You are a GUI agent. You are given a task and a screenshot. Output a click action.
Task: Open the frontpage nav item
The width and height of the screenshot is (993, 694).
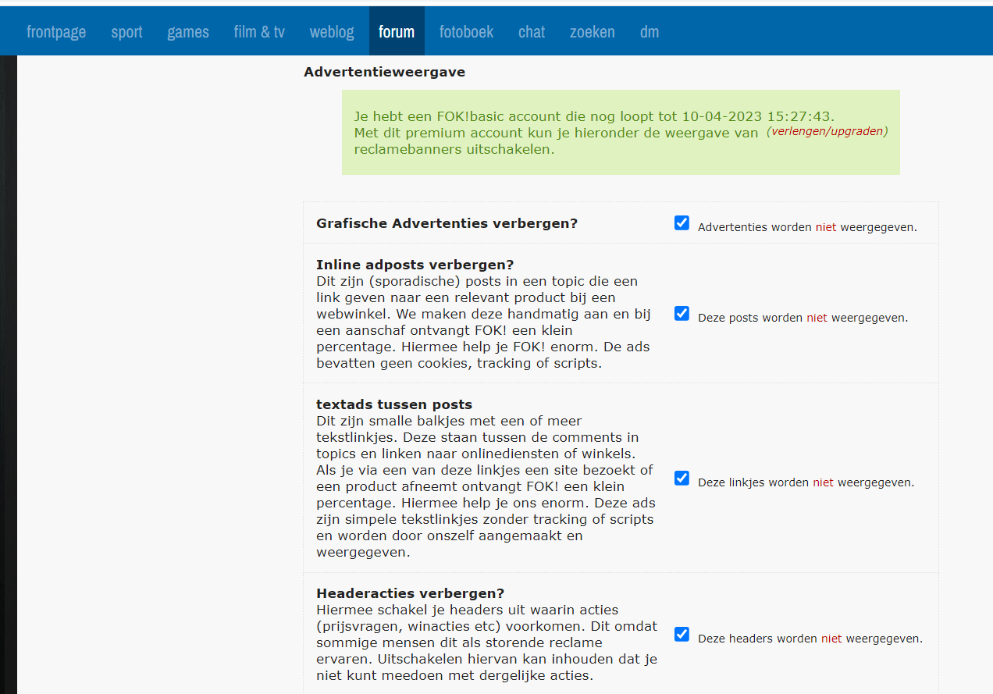point(56,32)
